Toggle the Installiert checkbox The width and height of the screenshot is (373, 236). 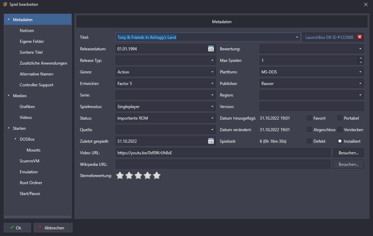(340, 141)
